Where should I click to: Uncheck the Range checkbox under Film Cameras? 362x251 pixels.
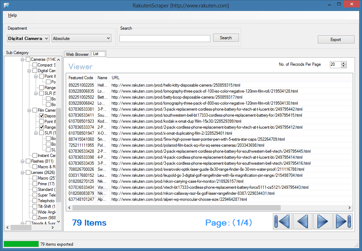(42, 127)
